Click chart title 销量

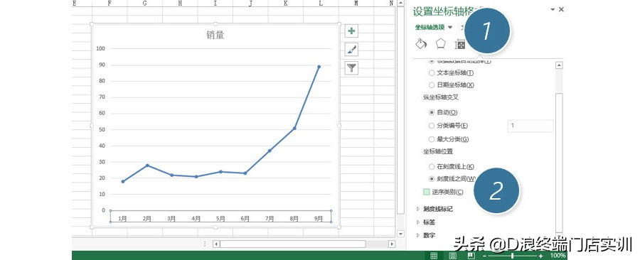point(215,36)
